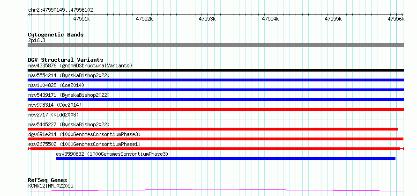Viewport: 417px width, 196px height.
Task: Click the 47556k ruler tick label
Action: click(x=396, y=19)
